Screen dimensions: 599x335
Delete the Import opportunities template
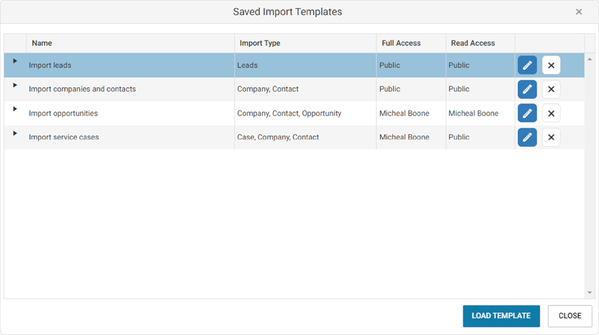tap(551, 113)
